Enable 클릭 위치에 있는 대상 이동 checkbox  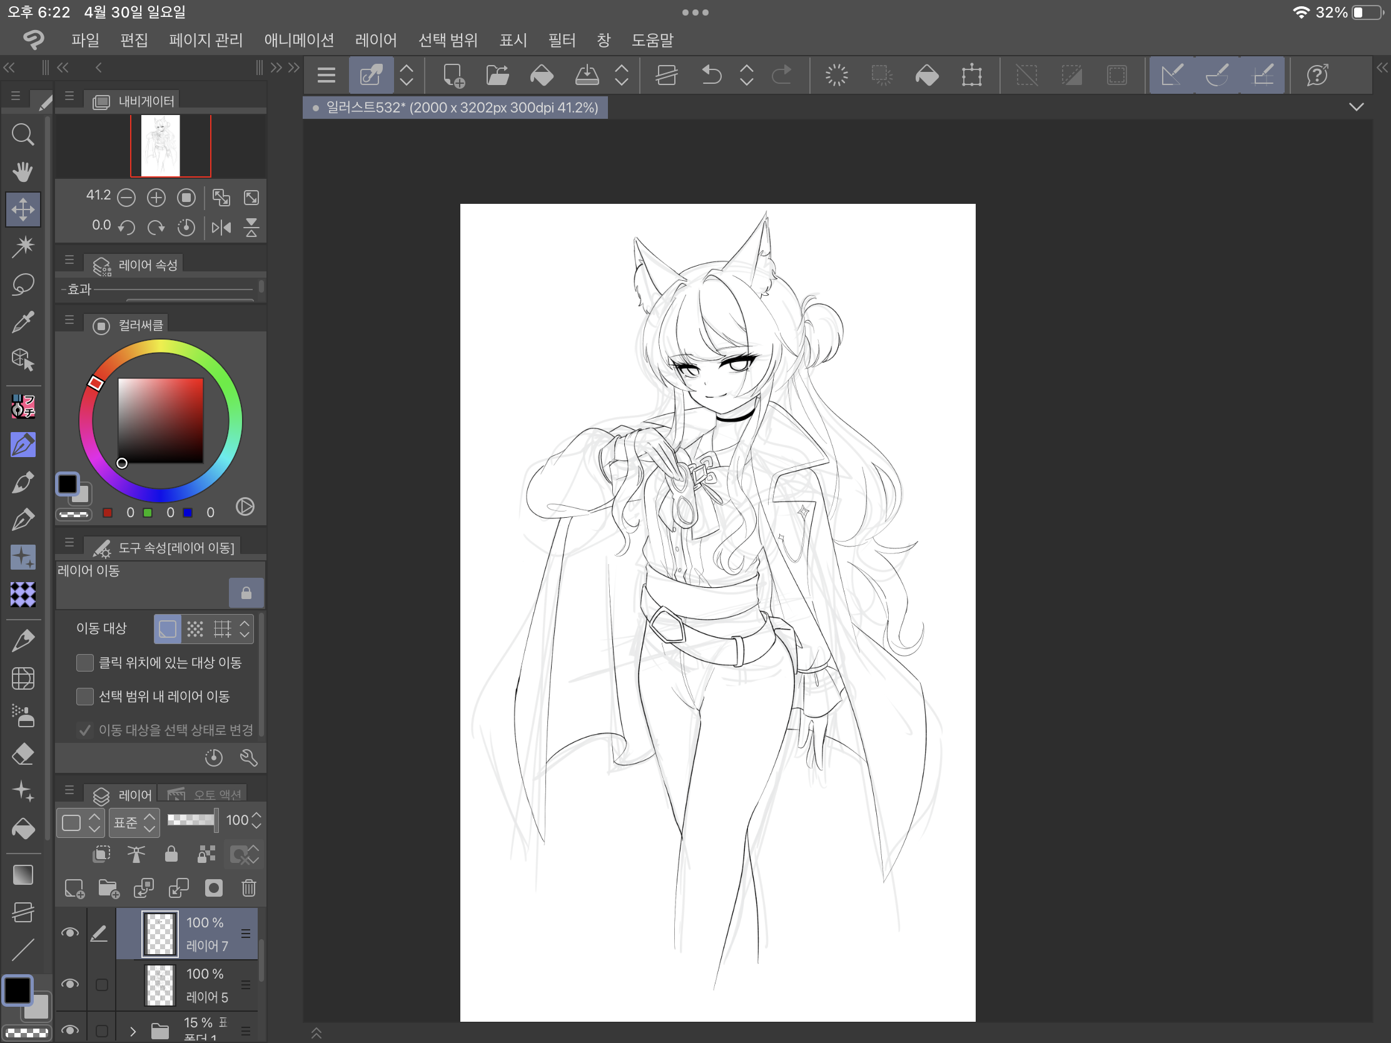click(85, 663)
